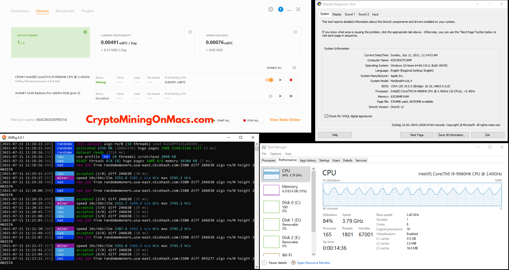Switch to DirectX Display tab
Screen dimensions: 509x270
click(337, 14)
